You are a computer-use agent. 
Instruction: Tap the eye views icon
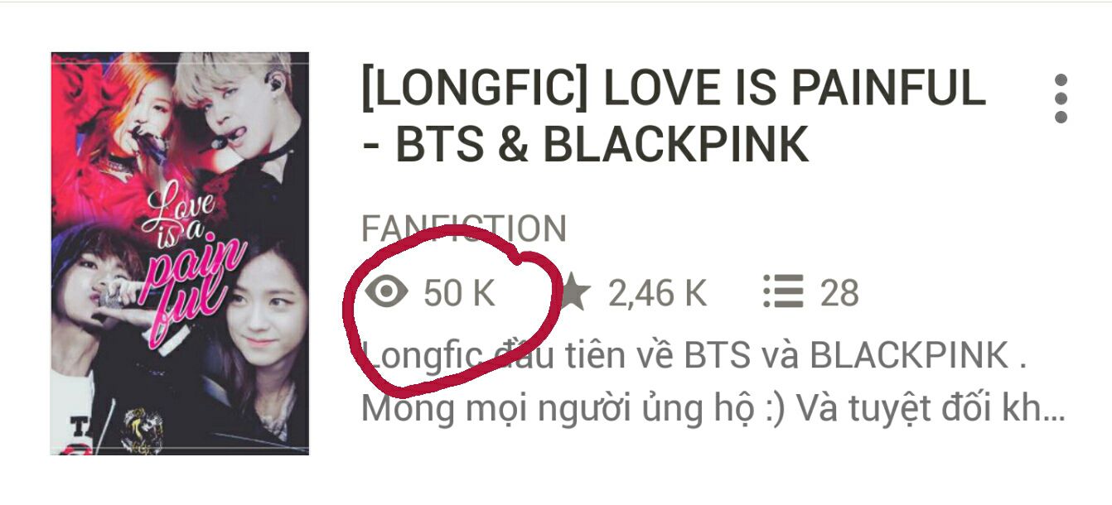pos(387,292)
